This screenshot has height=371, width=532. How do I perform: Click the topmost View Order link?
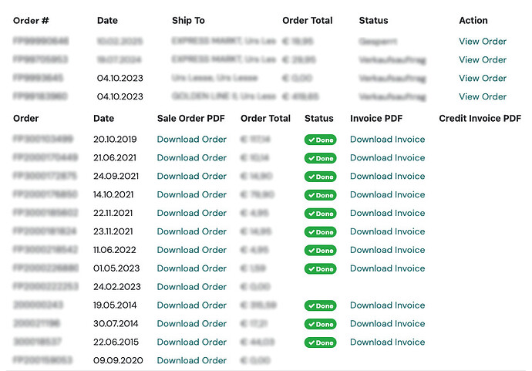click(483, 41)
